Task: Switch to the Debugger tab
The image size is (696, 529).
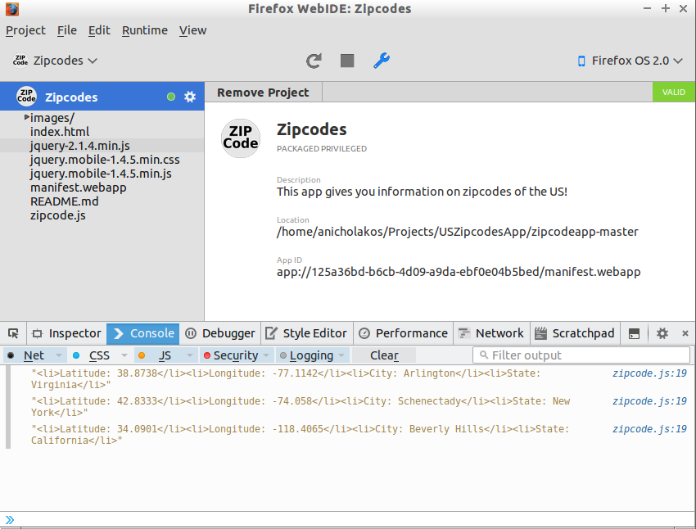Action: pos(220,333)
